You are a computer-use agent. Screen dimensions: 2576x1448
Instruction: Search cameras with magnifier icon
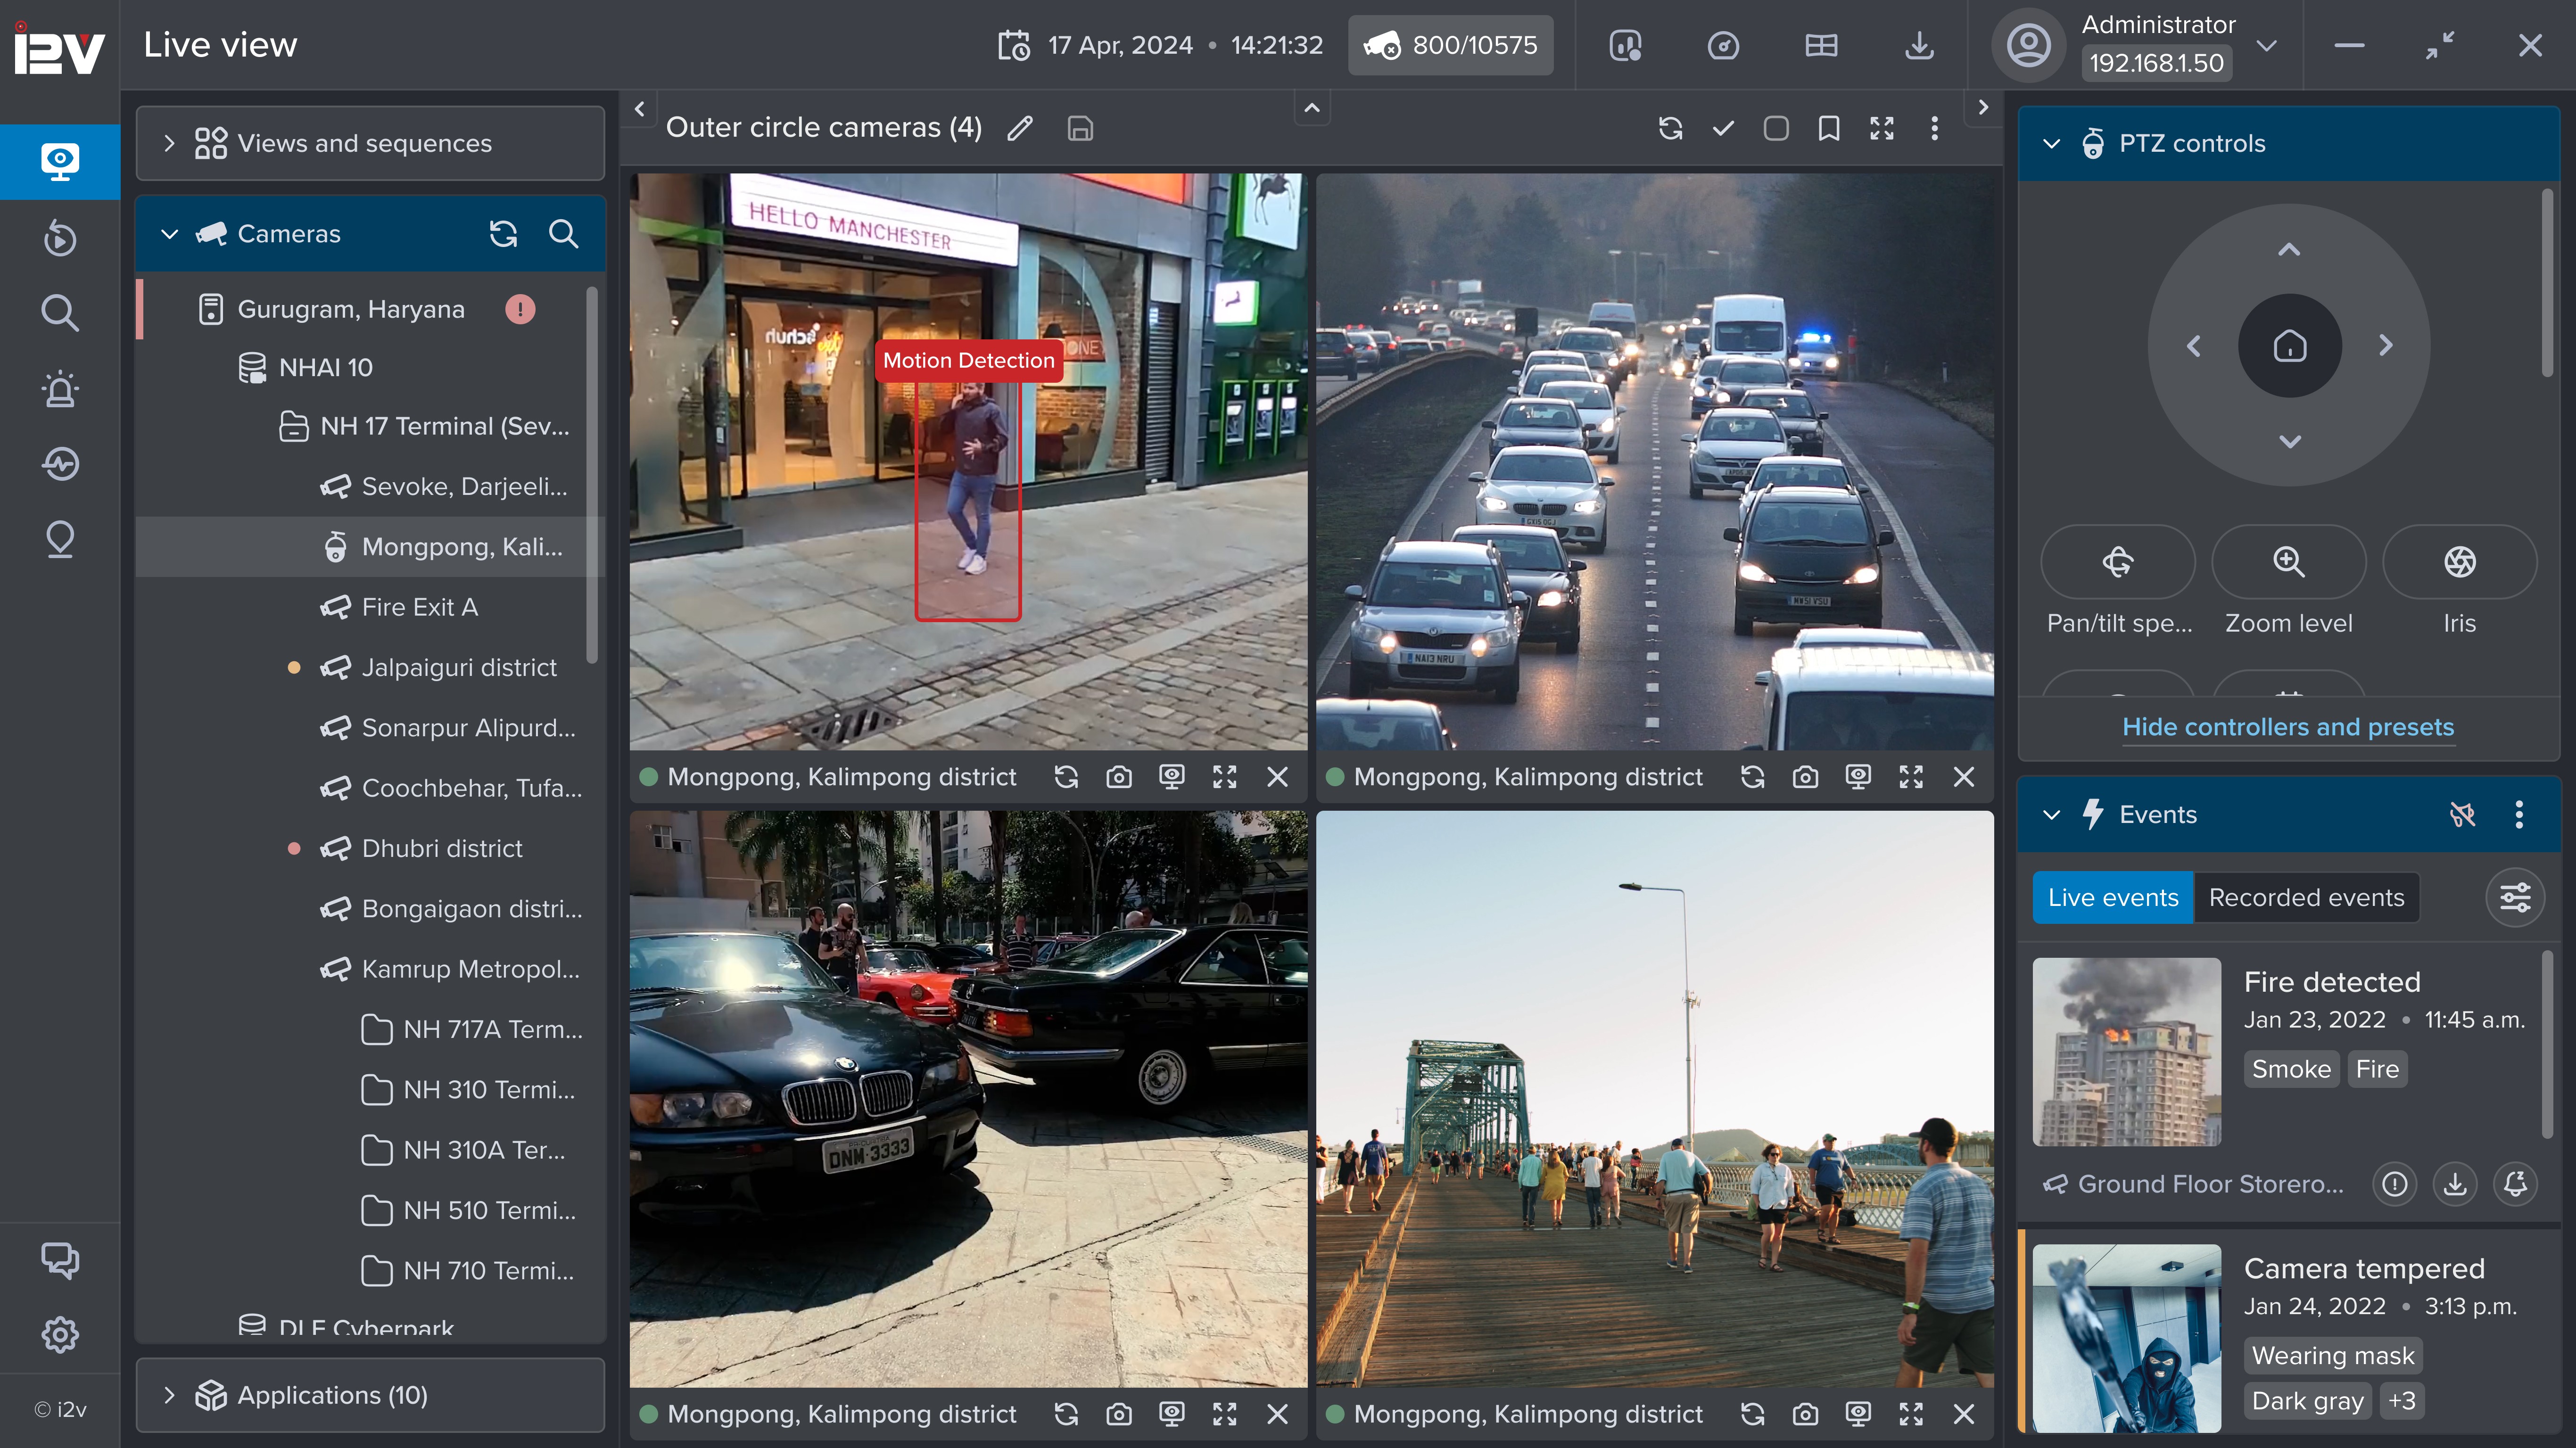point(564,234)
